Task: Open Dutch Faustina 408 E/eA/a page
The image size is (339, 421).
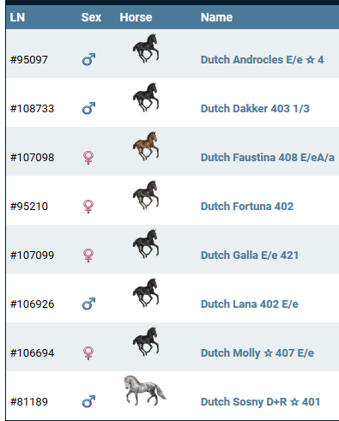Action: 268,158
